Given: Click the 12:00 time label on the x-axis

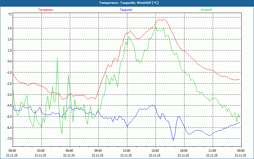Looking at the screenshot, I should click(127, 151).
